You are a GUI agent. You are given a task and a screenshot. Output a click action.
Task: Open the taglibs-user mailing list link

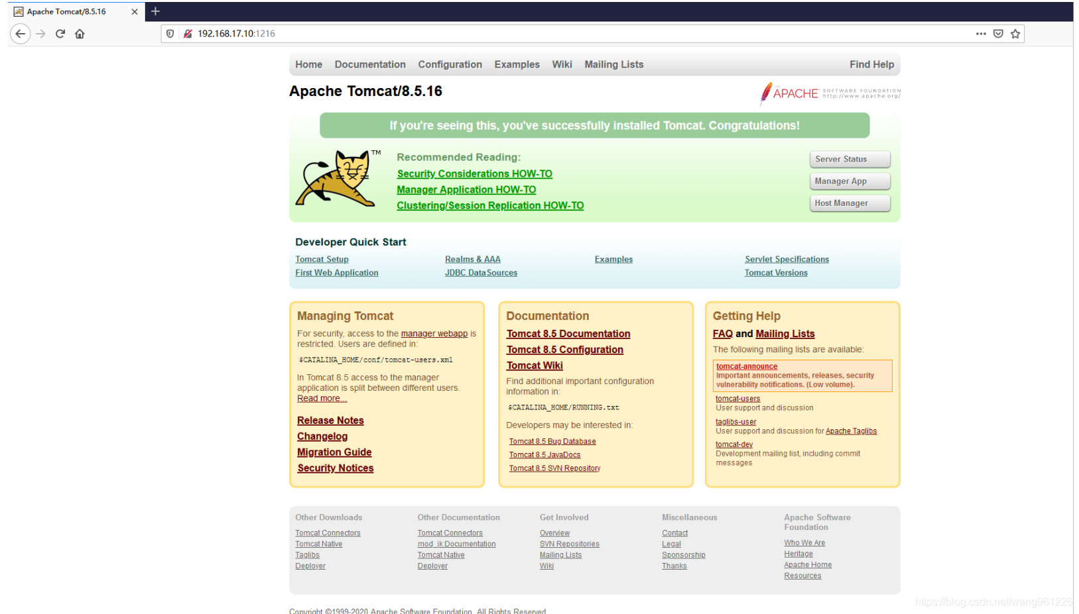(x=735, y=422)
